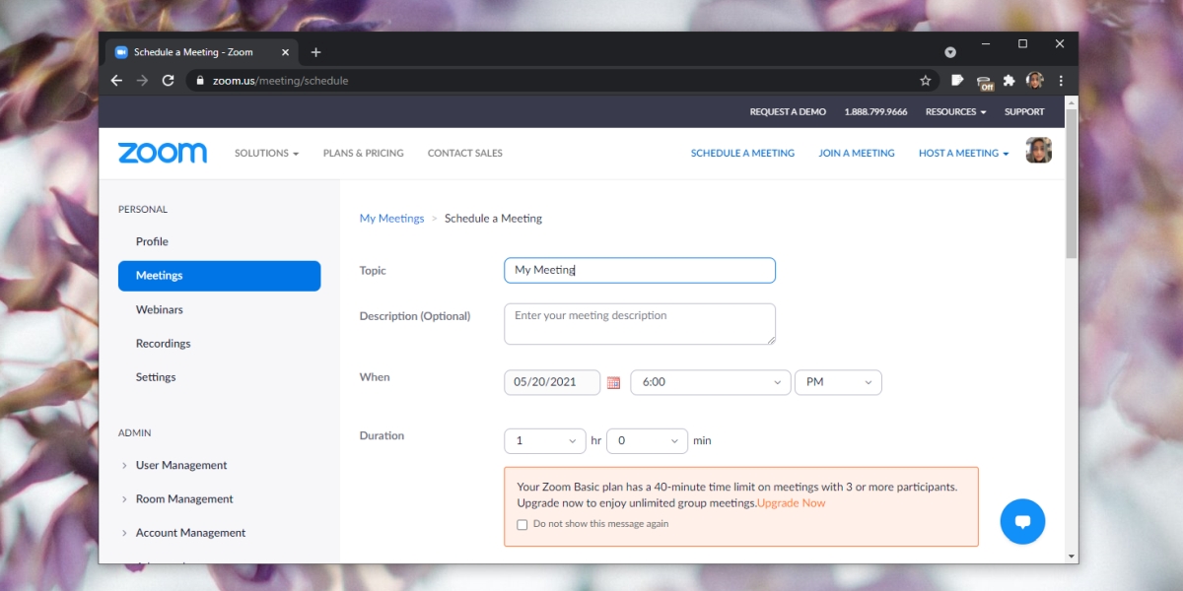Open the extensions puzzle icon
The width and height of the screenshot is (1183, 591).
pyautogui.click(x=1009, y=81)
